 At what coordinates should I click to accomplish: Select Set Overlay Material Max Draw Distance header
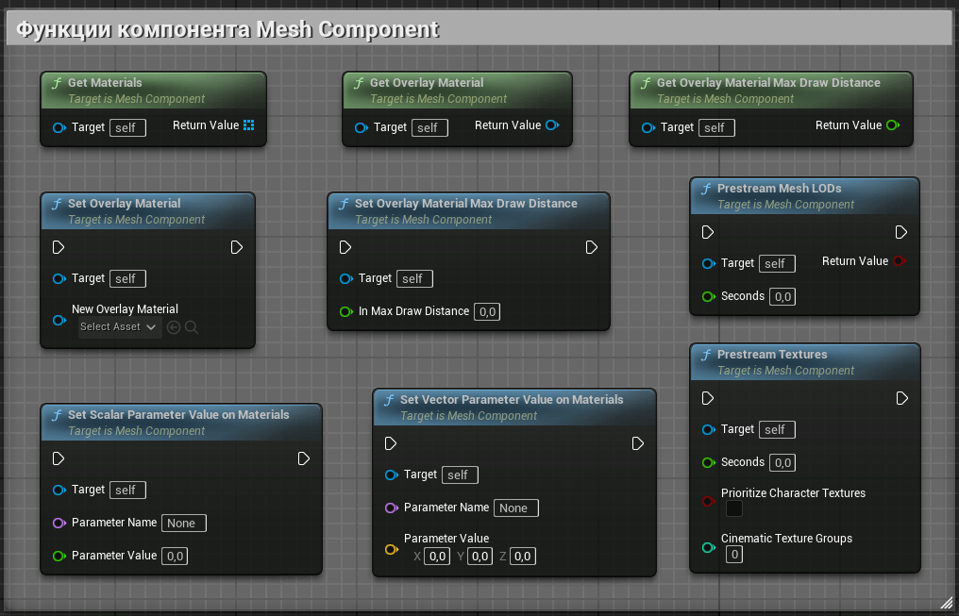468,211
